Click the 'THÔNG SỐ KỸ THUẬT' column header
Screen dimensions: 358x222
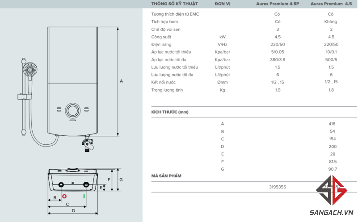coord(174,4)
